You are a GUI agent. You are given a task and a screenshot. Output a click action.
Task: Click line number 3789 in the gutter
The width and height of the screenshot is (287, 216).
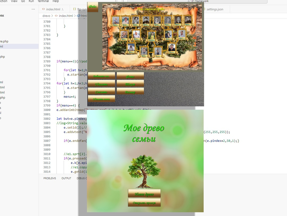(47, 61)
